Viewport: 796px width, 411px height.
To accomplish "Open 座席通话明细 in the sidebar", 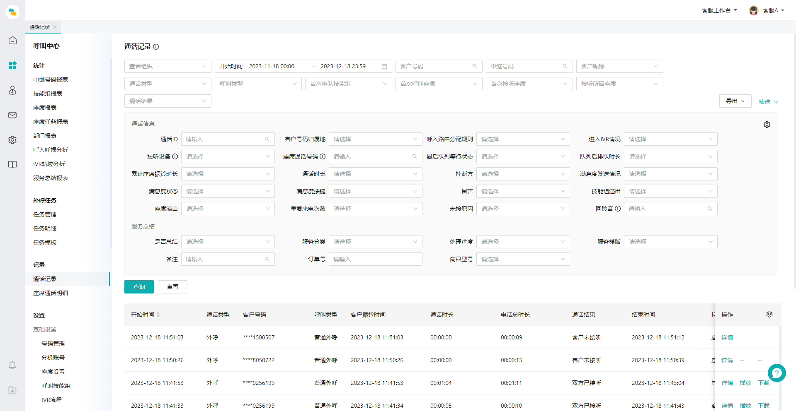I will point(51,293).
